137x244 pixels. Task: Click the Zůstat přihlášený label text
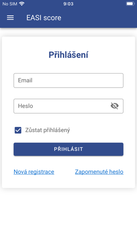48,130
